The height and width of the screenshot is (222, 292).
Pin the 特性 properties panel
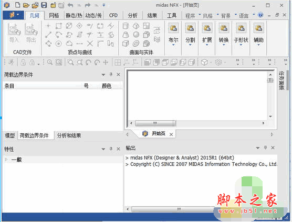[111, 149]
